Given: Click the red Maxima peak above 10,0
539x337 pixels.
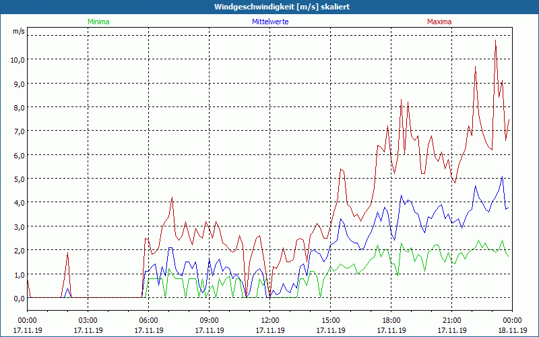Looking at the screenshot, I should pyautogui.click(x=495, y=40).
